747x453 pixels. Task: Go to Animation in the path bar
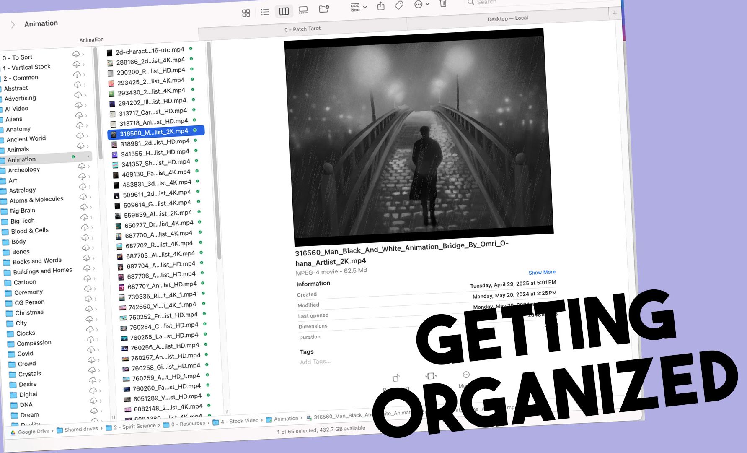point(282,419)
